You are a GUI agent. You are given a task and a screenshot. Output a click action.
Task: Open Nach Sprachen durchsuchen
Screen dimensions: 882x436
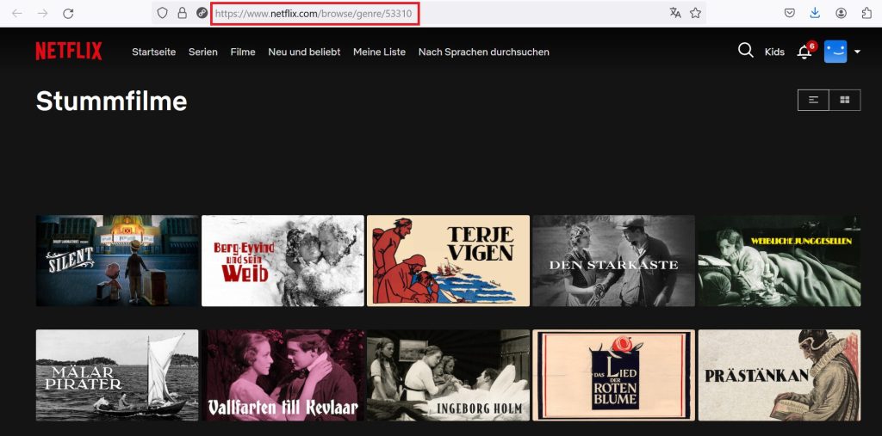click(483, 52)
